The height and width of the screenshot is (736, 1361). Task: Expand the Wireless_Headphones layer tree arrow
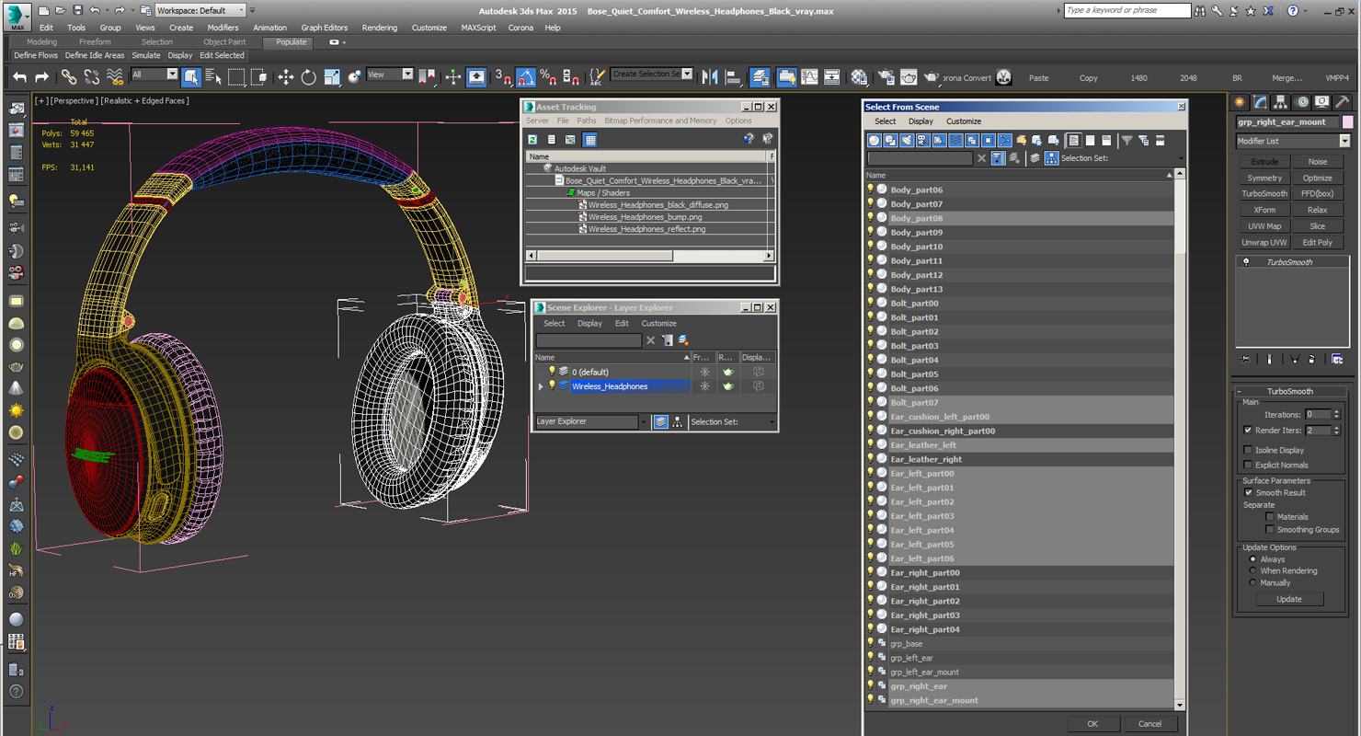[541, 386]
